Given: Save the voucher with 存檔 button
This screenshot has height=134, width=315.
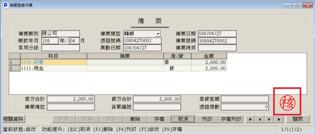Looking at the screenshot, I should [x=159, y=119].
